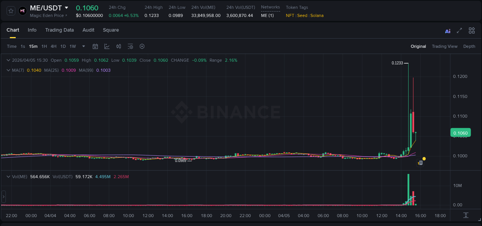Open the Audit tab
Viewport: 482px width, 226px height.
tap(88, 30)
